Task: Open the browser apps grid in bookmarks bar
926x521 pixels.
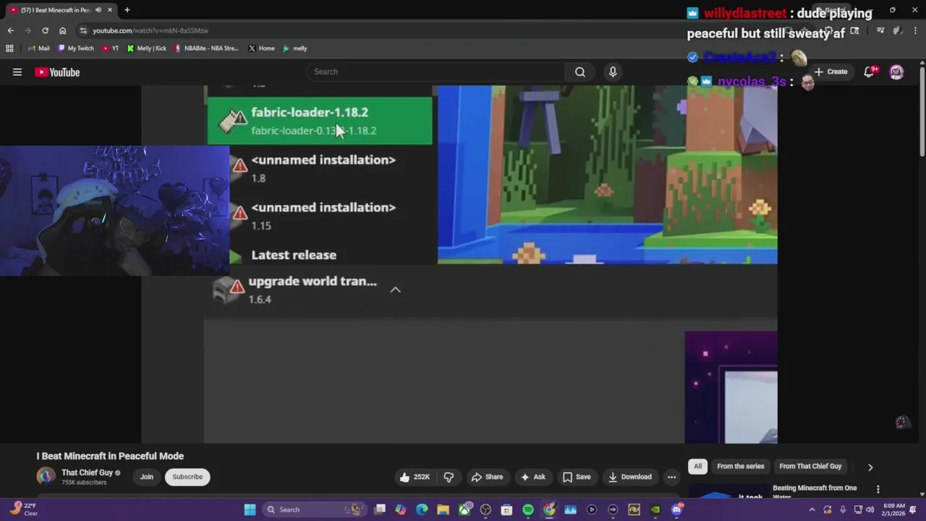Action: [x=9, y=48]
